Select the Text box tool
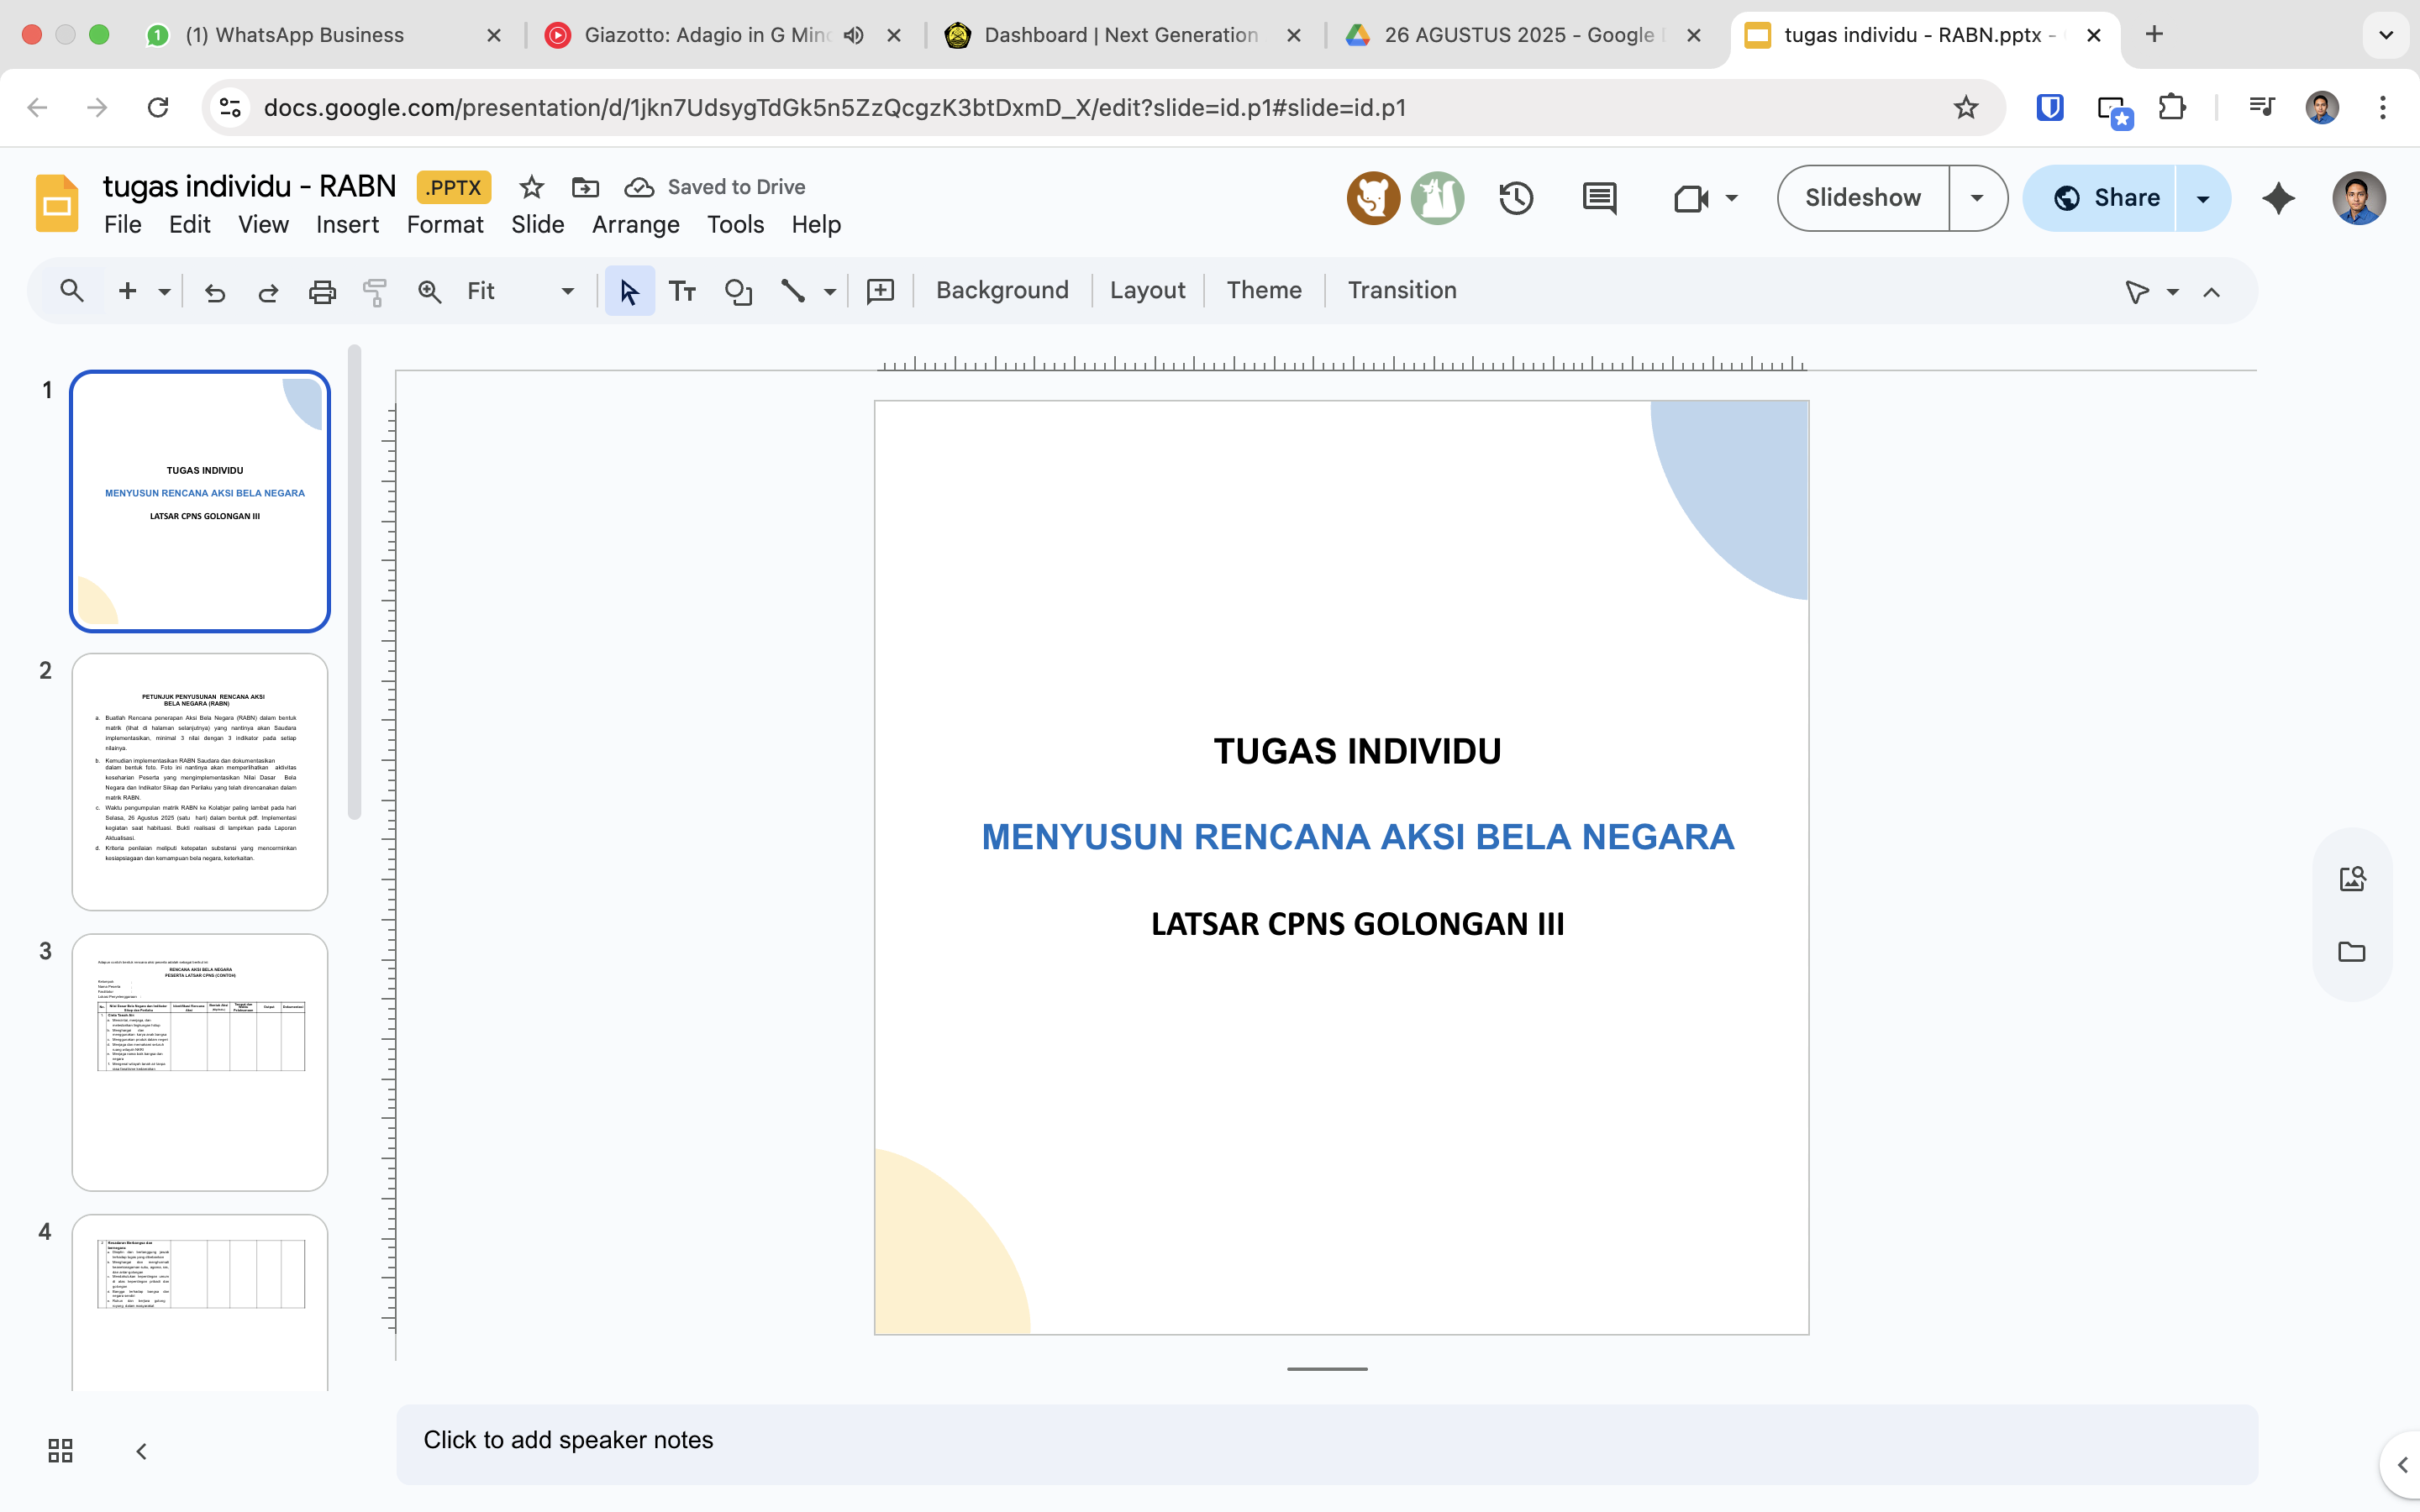Image resolution: width=2420 pixels, height=1512 pixels. click(x=682, y=291)
